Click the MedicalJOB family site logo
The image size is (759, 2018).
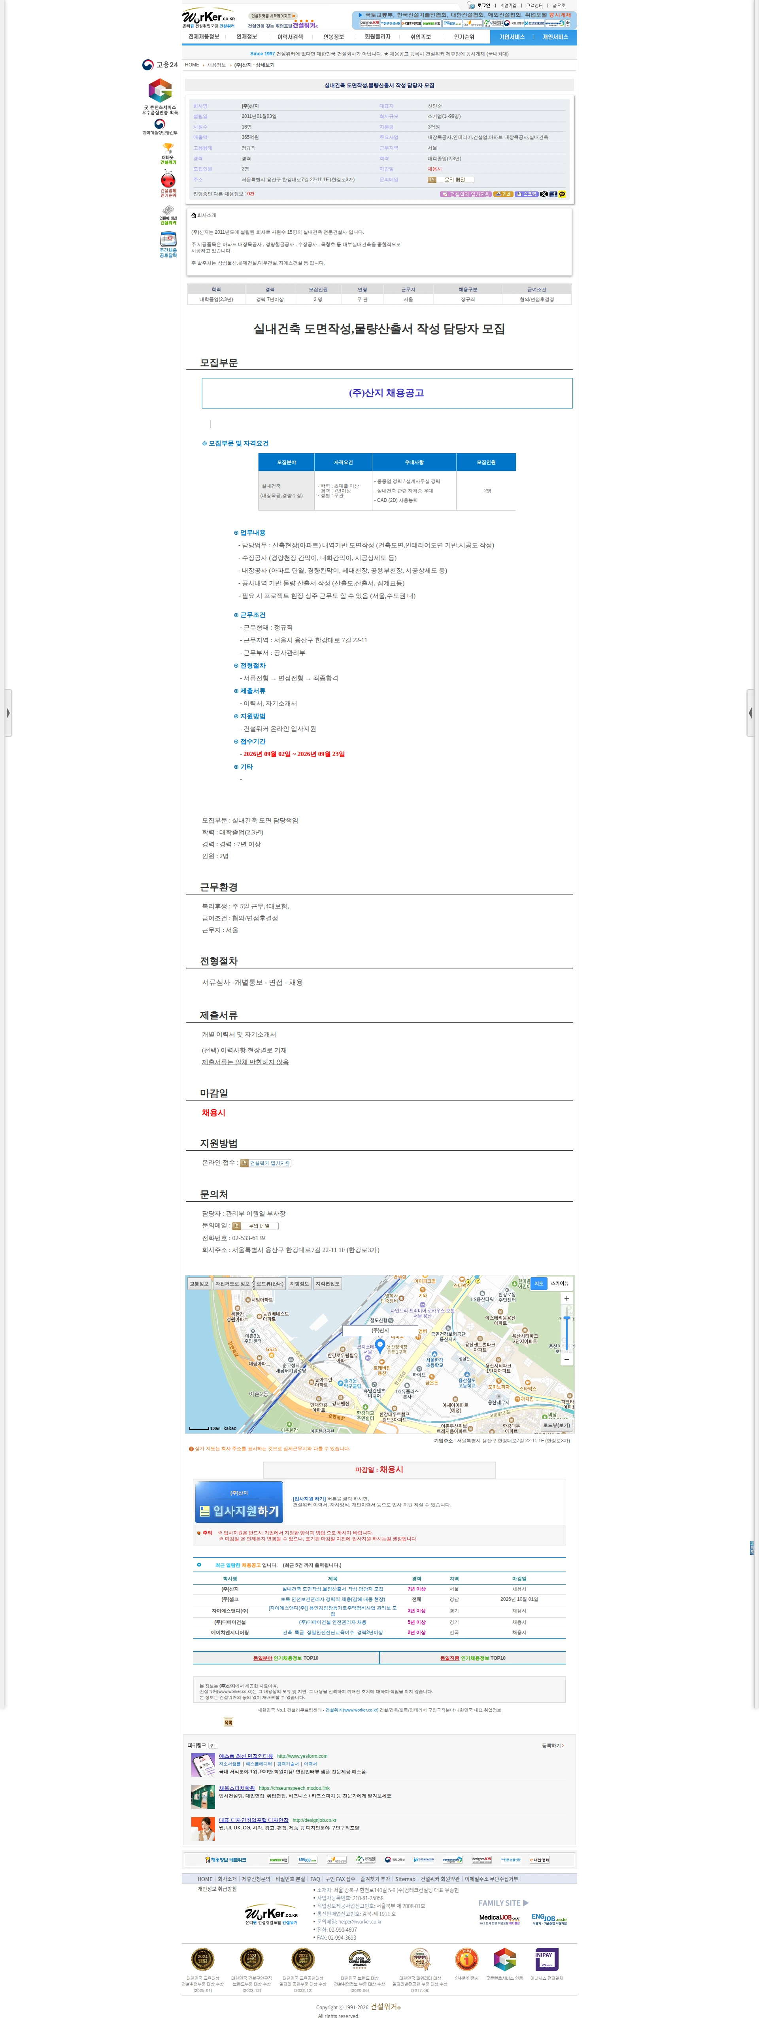499,1919
